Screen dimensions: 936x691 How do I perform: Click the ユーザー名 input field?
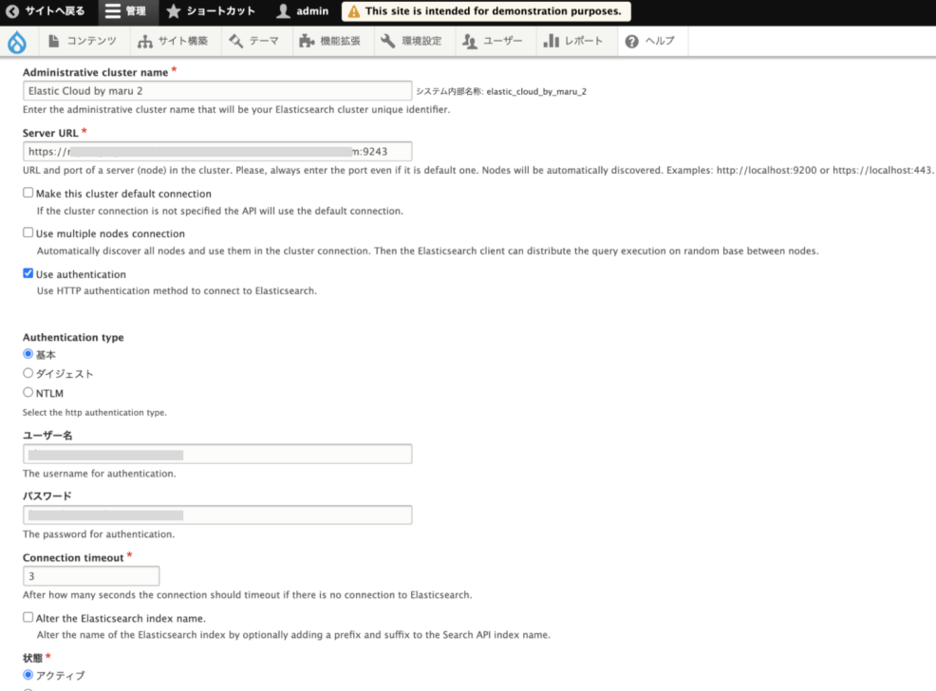(x=217, y=454)
